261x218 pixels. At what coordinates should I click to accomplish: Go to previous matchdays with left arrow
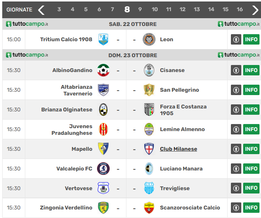[x=41, y=10]
